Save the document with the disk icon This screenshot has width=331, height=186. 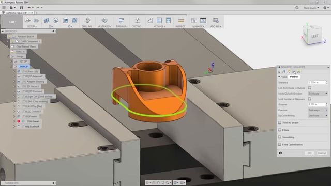21,8
